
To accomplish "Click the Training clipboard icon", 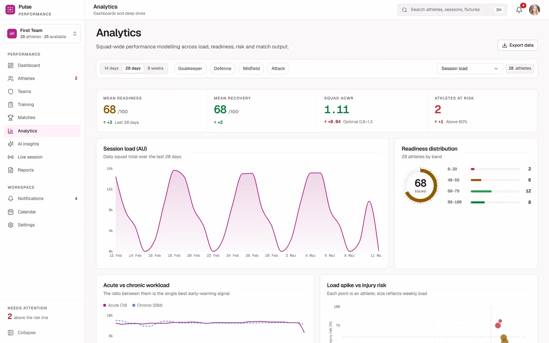I will pyautogui.click(x=11, y=105).
